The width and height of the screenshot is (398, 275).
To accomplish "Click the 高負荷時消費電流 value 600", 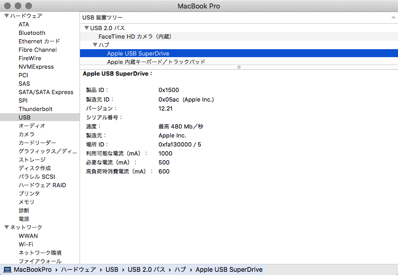I will point(164,171).
